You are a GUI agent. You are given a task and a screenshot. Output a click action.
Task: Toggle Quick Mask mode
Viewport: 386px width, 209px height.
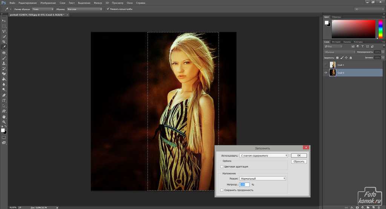click(x=4, y=137)
